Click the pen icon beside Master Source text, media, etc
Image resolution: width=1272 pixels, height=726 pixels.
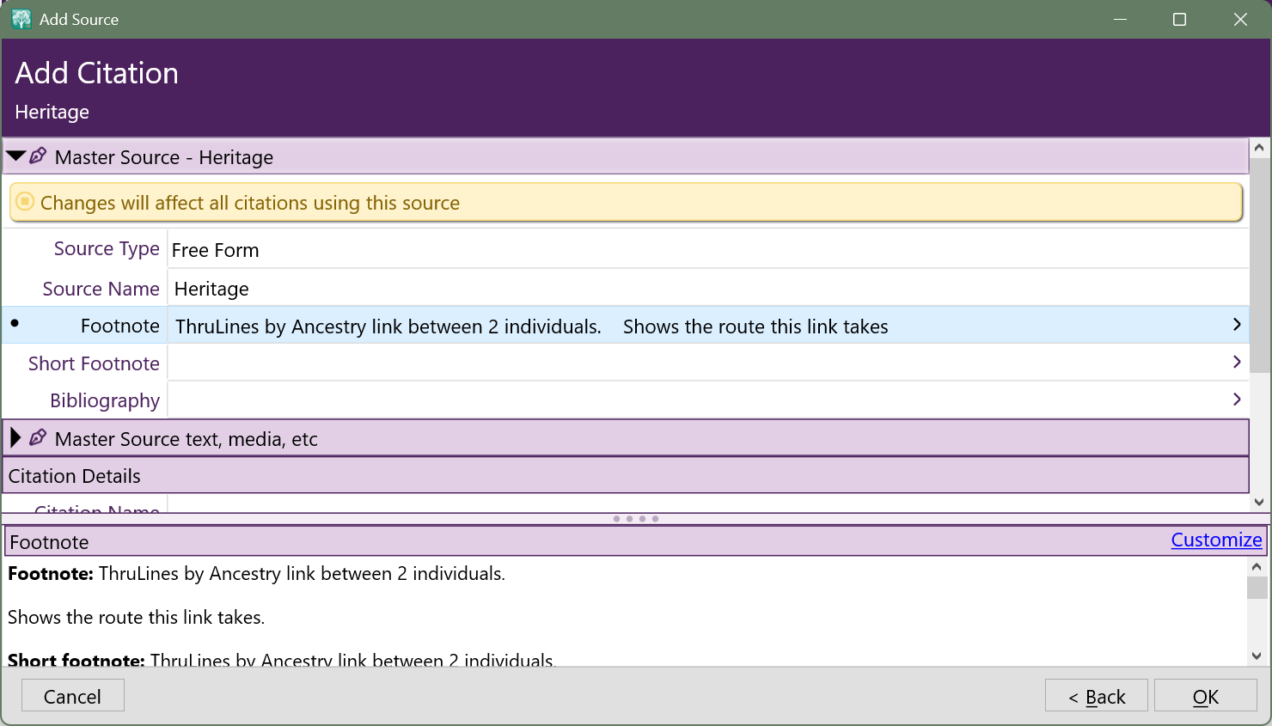pos(38,438)
